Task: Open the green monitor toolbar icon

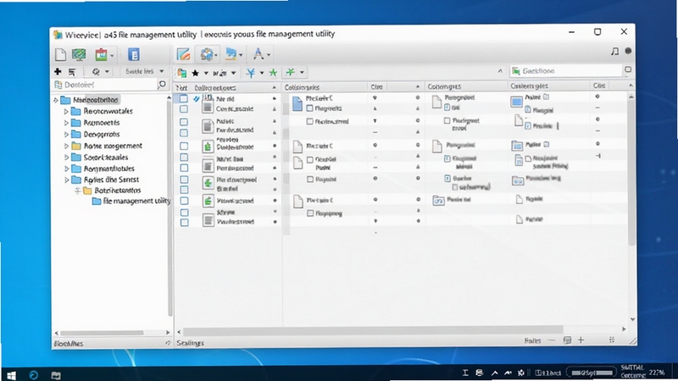Action: pos(79,54)
